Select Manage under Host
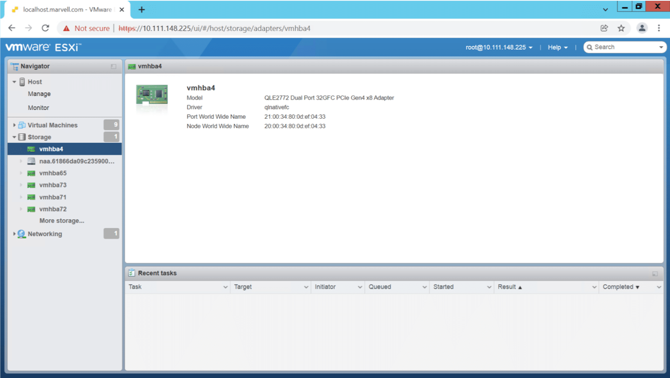 click(39, 94)
